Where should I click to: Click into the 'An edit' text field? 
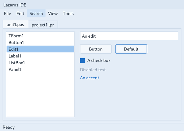tap(129, 36)
